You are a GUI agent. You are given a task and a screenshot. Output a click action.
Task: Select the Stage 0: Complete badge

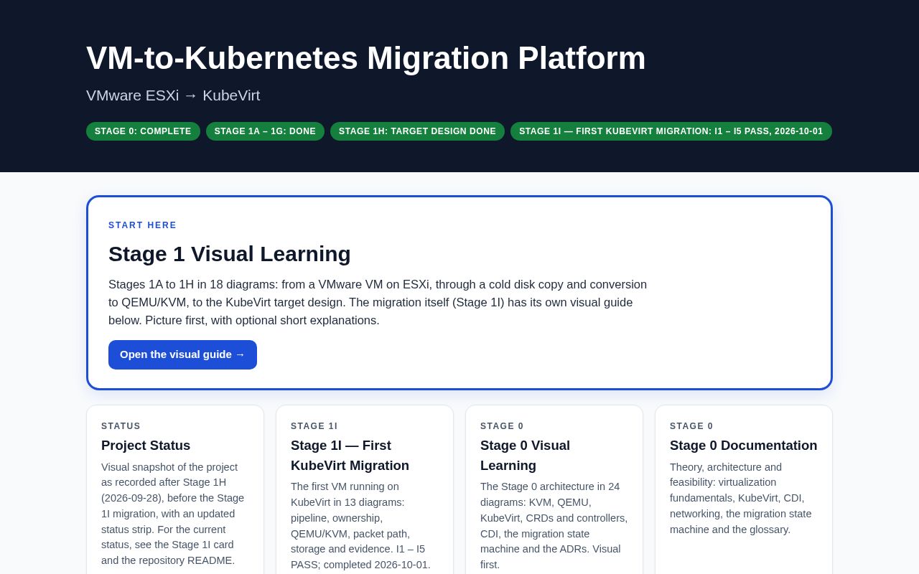[x=143, y=131]
